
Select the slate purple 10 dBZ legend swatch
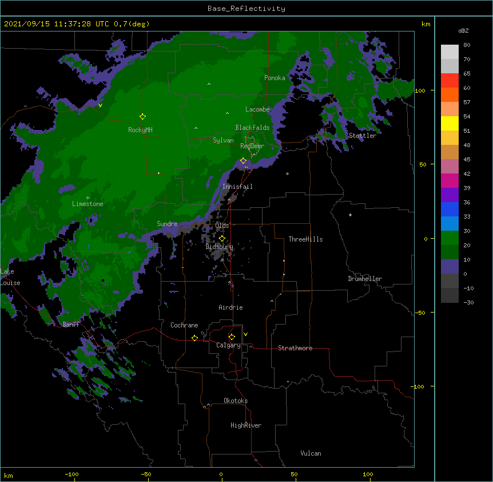450,267
